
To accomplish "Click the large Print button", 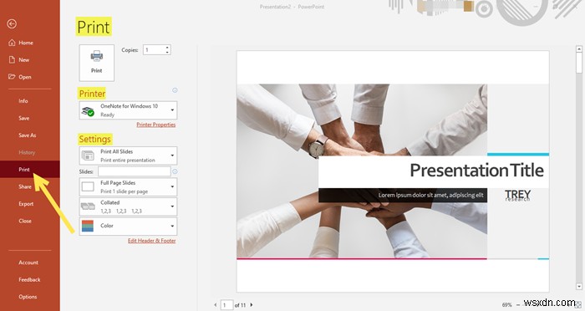I will 97,63.
